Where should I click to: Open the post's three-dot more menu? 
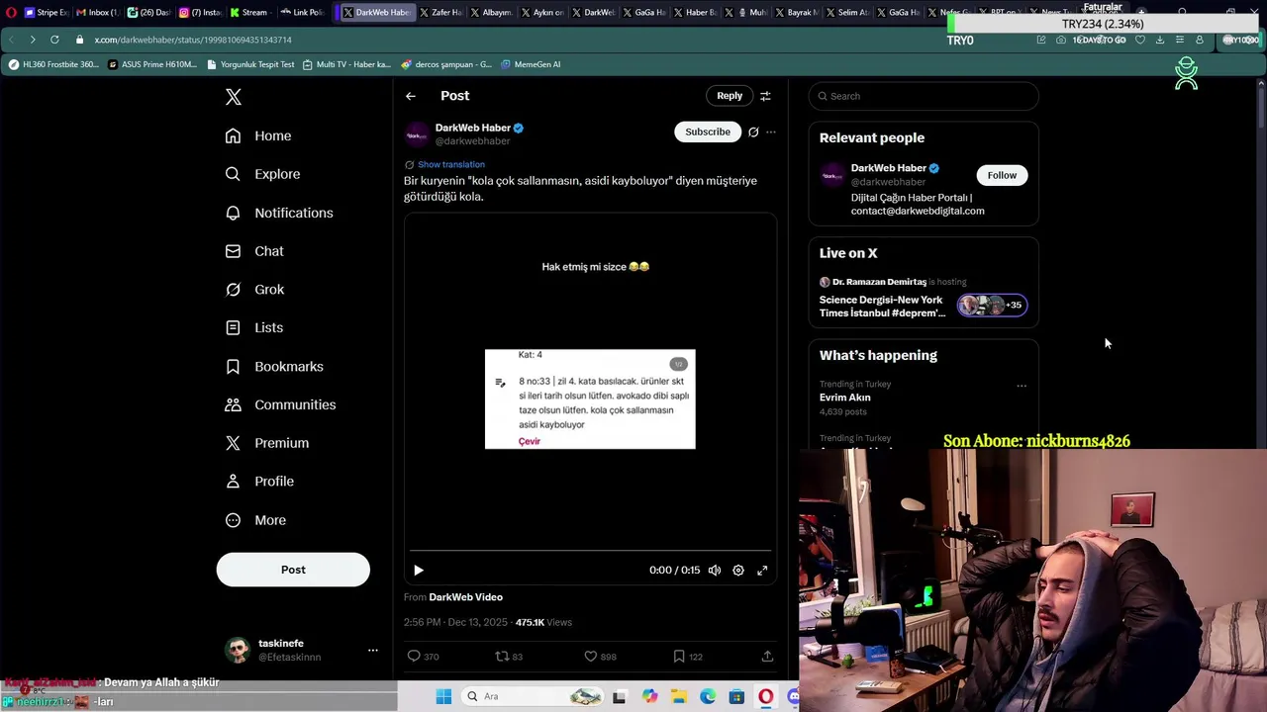[771, 132]
